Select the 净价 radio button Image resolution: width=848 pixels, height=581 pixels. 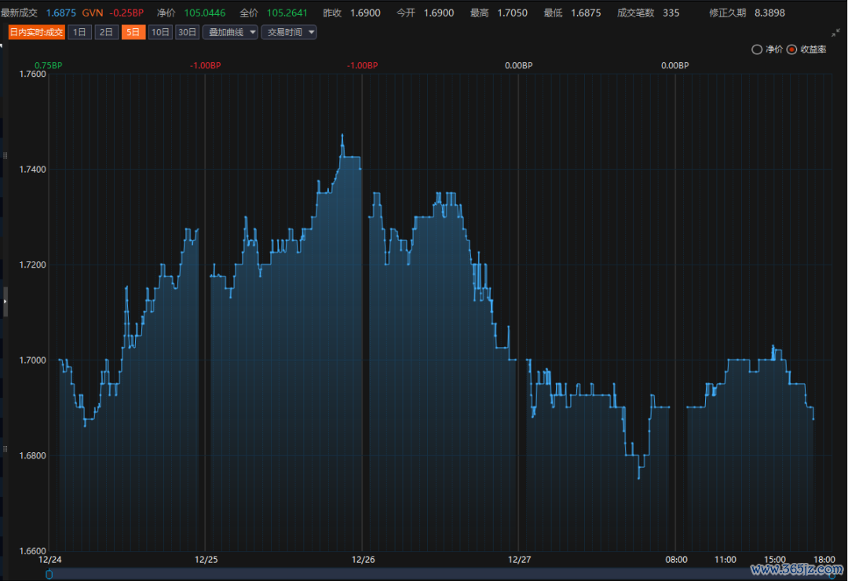pos(757,49)
